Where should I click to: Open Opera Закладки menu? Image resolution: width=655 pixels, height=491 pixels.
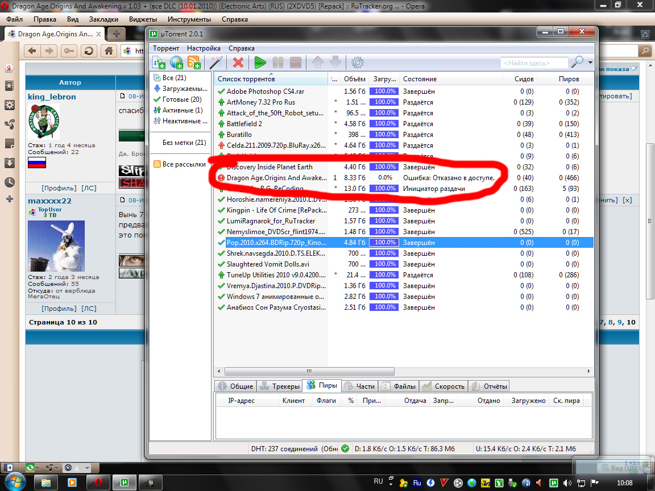(x=103, y=19)
